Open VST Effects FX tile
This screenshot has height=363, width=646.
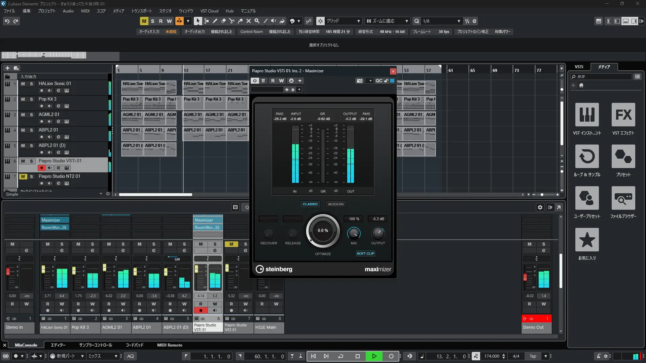pyautogui.click(x=623, y=115)
